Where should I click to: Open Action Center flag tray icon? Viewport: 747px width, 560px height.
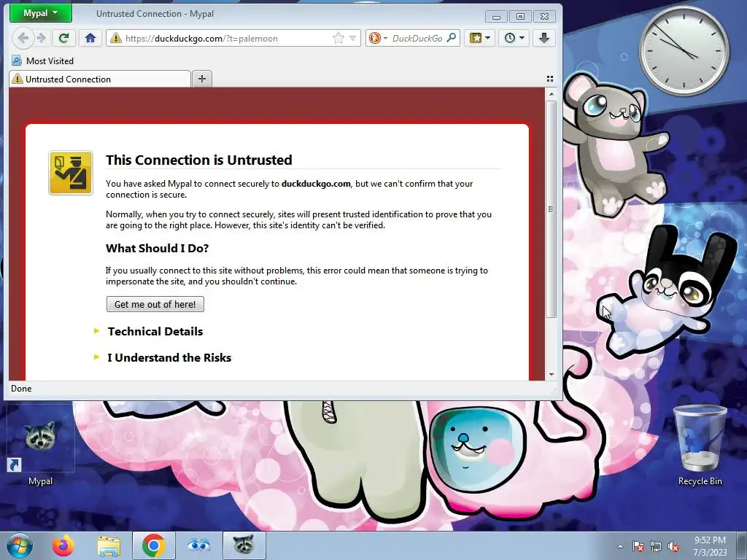(638, 546)
